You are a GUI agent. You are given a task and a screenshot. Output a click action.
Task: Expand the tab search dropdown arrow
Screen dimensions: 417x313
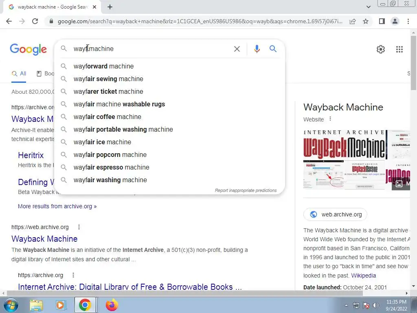click(x=368, y=7)
